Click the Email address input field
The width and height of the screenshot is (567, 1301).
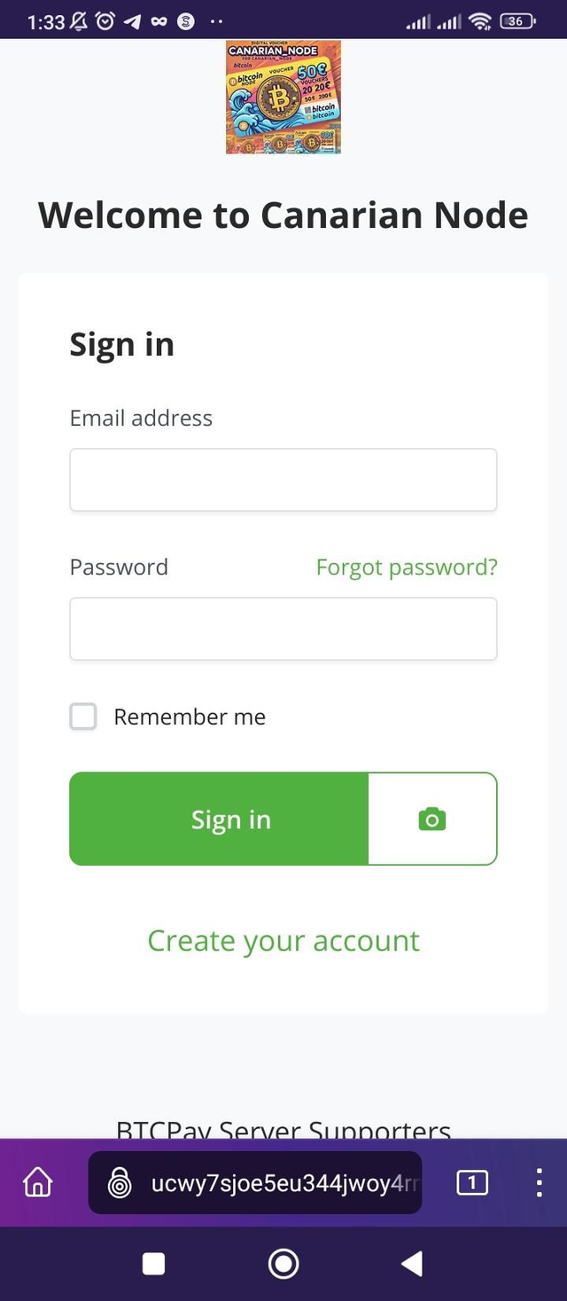pyautogui.click(x=283, y=479)
